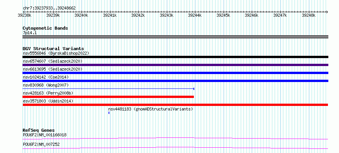
Task: Open variant esv3571803 (Uddin2014) label
Action: (x=48, y=101)
